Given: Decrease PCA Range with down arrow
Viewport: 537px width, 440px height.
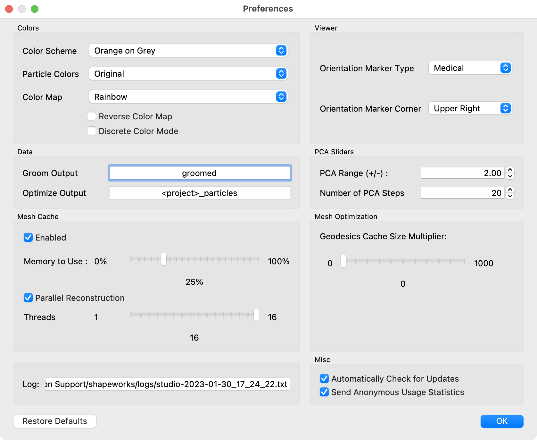Looking at the screenshot, I should (x=510, y=176).
